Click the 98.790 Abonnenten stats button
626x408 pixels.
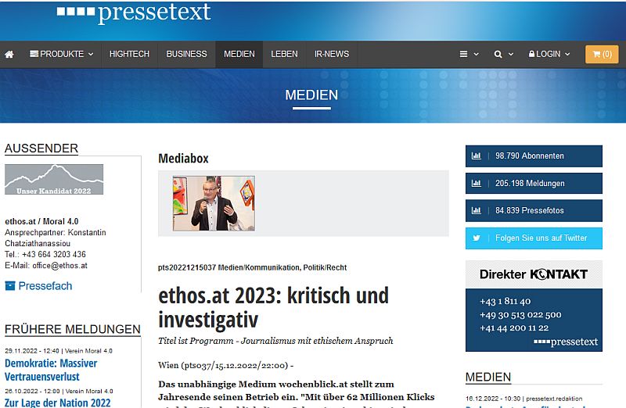point(534,156)
